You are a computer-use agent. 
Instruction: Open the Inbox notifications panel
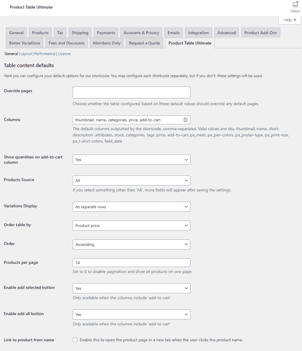(x=295, y=6)
